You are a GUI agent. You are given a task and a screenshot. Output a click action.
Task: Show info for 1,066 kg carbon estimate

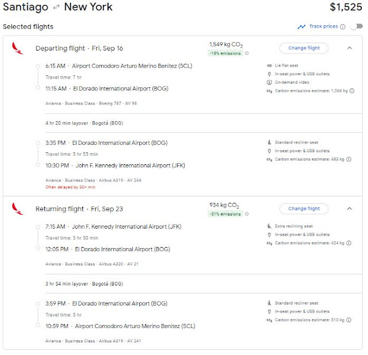(352, 91)
